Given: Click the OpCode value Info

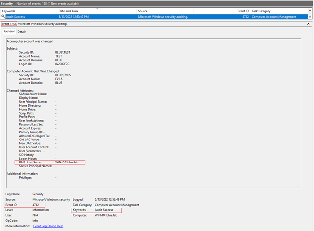Looking at the screenshot, I should click(x=35, y=220).
